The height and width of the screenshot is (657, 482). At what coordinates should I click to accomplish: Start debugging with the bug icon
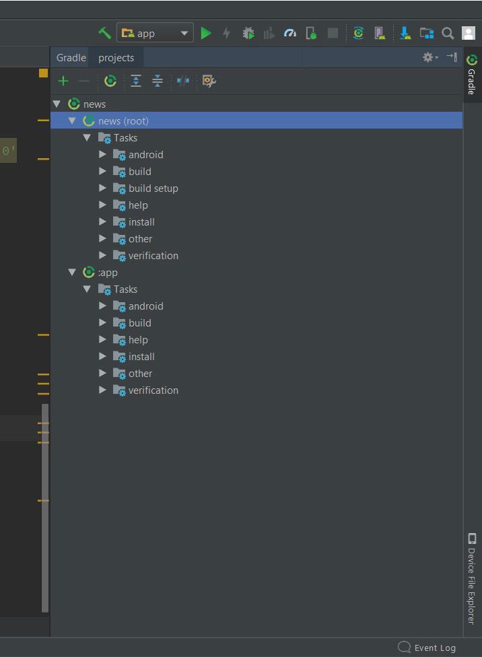point(248,33)
